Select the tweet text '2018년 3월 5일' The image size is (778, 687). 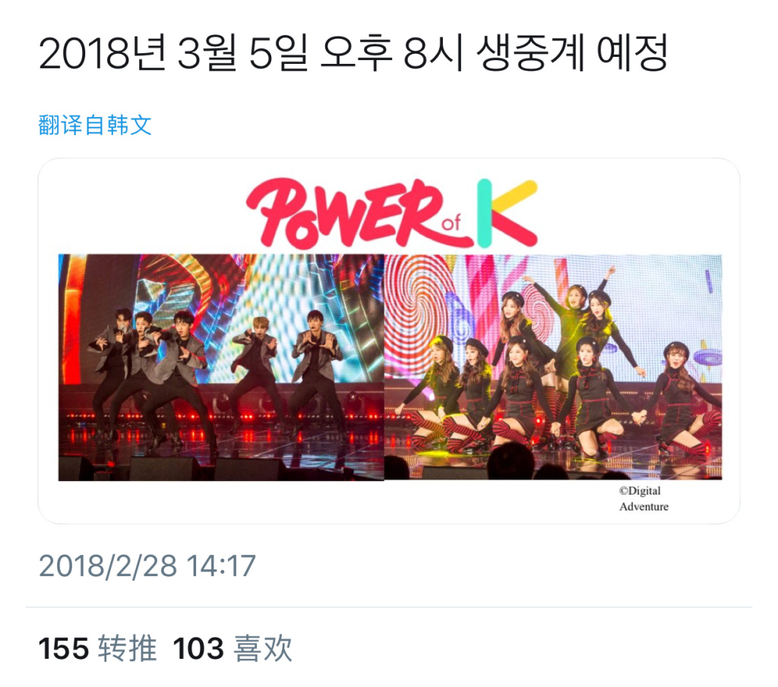click(x=173, y=52)
